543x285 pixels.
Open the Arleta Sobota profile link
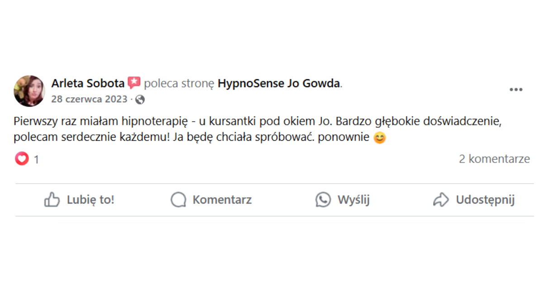pos(88,83)
